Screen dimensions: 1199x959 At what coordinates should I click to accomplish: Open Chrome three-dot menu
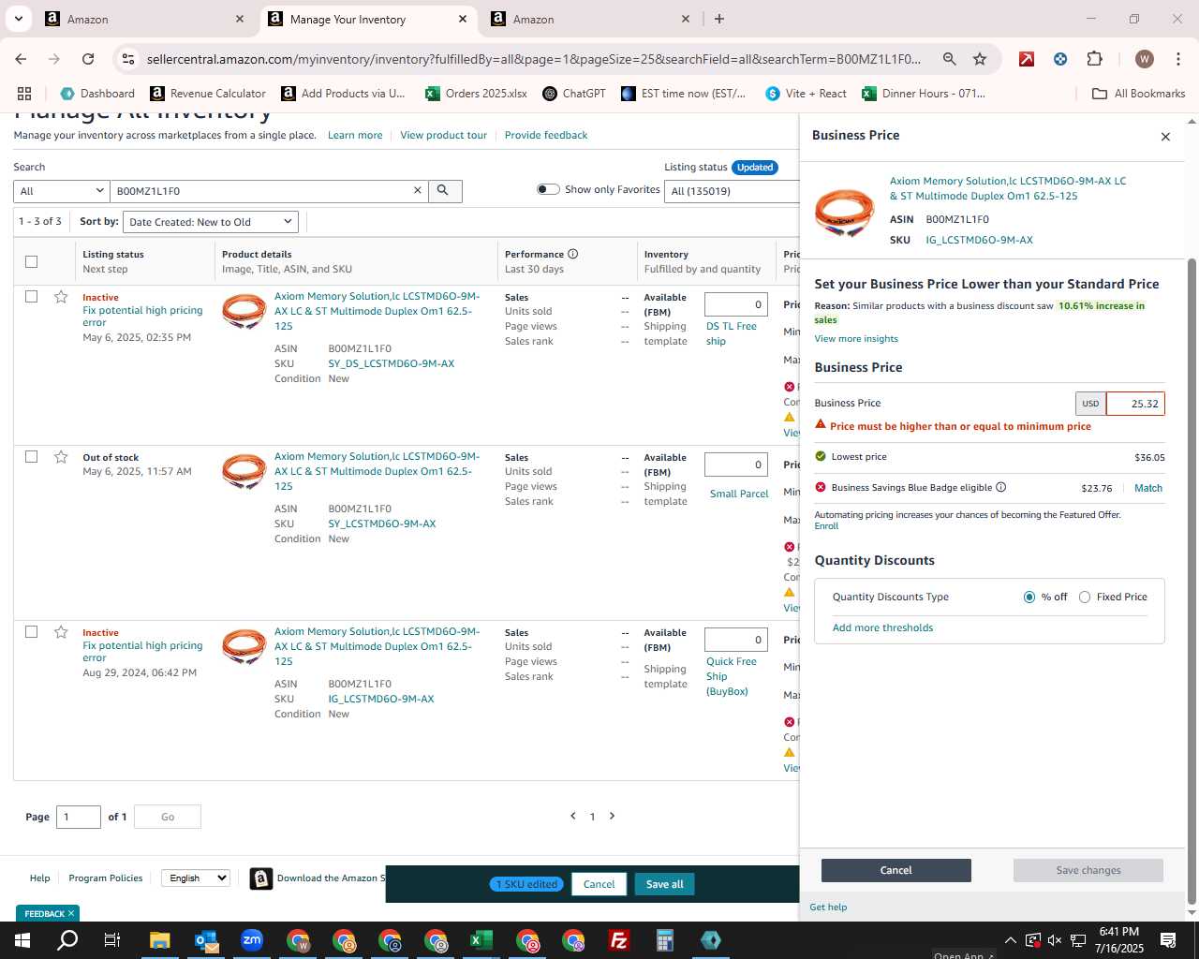(x=1177, y=59)
